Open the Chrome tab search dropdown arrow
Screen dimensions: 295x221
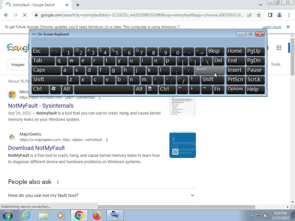260,5
